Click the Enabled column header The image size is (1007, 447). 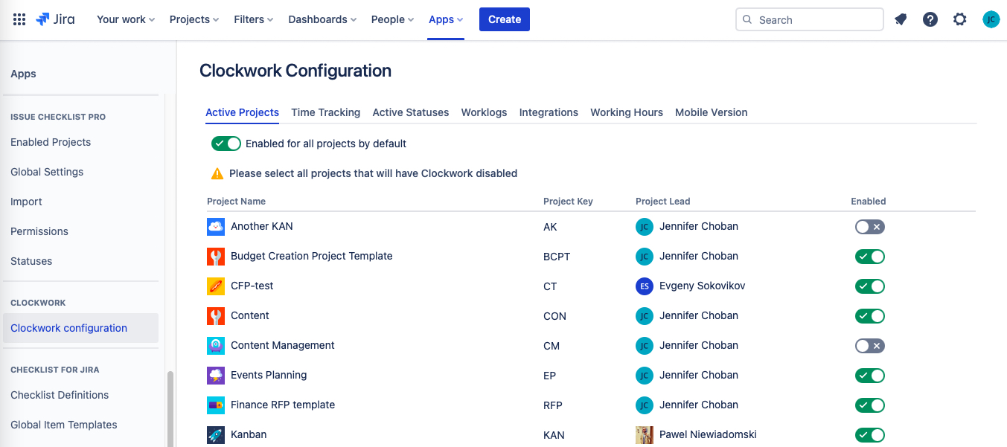(869, 202)
